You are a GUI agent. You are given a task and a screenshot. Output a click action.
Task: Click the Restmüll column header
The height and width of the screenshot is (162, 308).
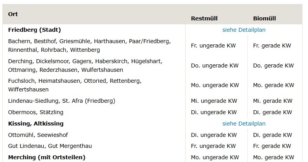204,18
